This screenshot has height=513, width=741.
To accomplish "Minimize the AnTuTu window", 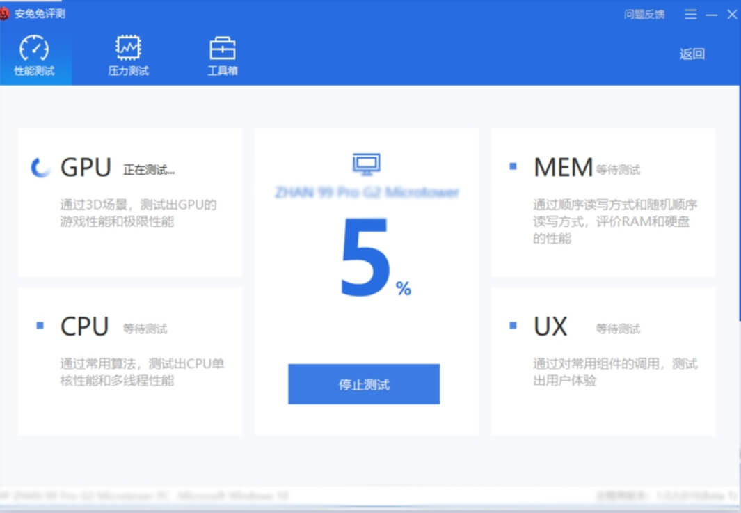I will [712, 15].
